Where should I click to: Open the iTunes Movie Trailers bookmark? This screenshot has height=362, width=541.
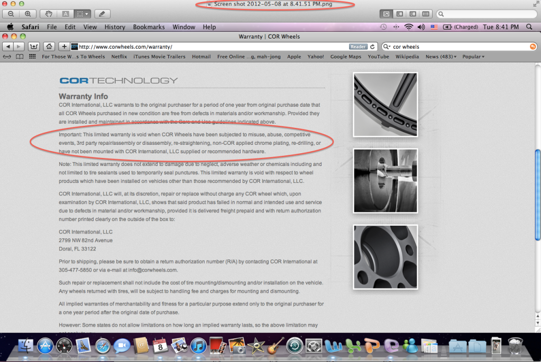(159, 57)
